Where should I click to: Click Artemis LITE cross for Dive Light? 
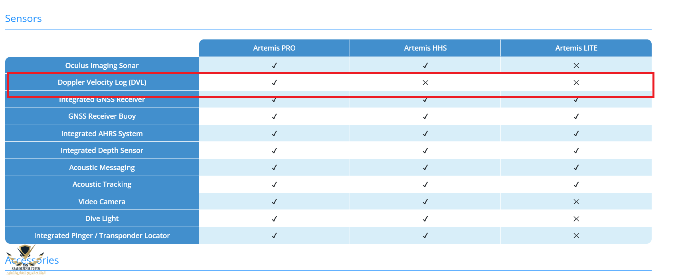point(576,219)
